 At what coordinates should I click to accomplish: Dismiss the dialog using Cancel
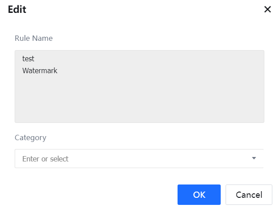(x=249, y=195)
